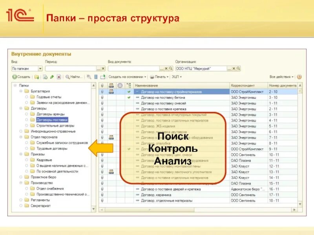
Task: Click the people column header icon
Action: pyautogui.click(x=111, y=85)
